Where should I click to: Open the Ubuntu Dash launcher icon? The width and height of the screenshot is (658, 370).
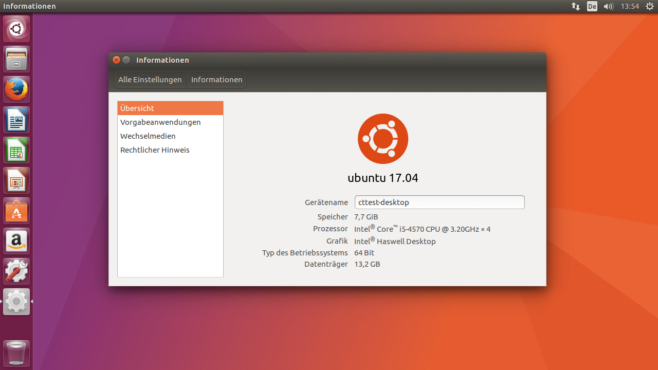(x=16, y=29)
